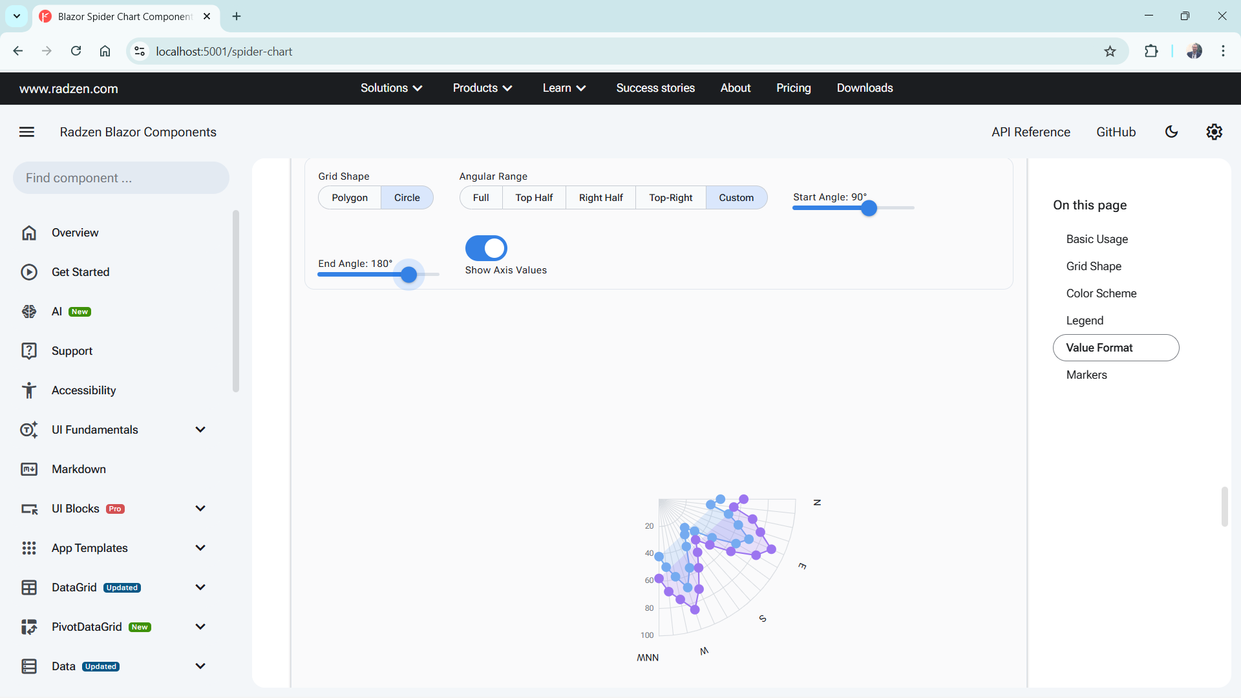Open the API Reference link
This screenshot has height=698, width=1241.
point(1030,132)
